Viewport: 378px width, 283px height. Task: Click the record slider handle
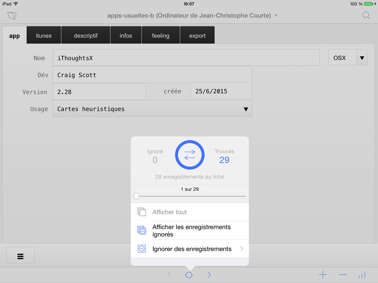pyautogui.click(x=136, y=196)
